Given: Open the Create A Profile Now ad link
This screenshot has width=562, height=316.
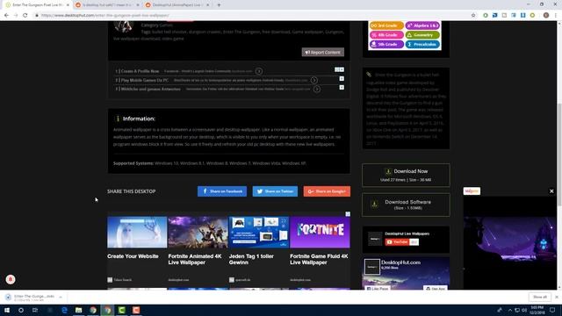Looking at the screenshot, I should (140, 71).
